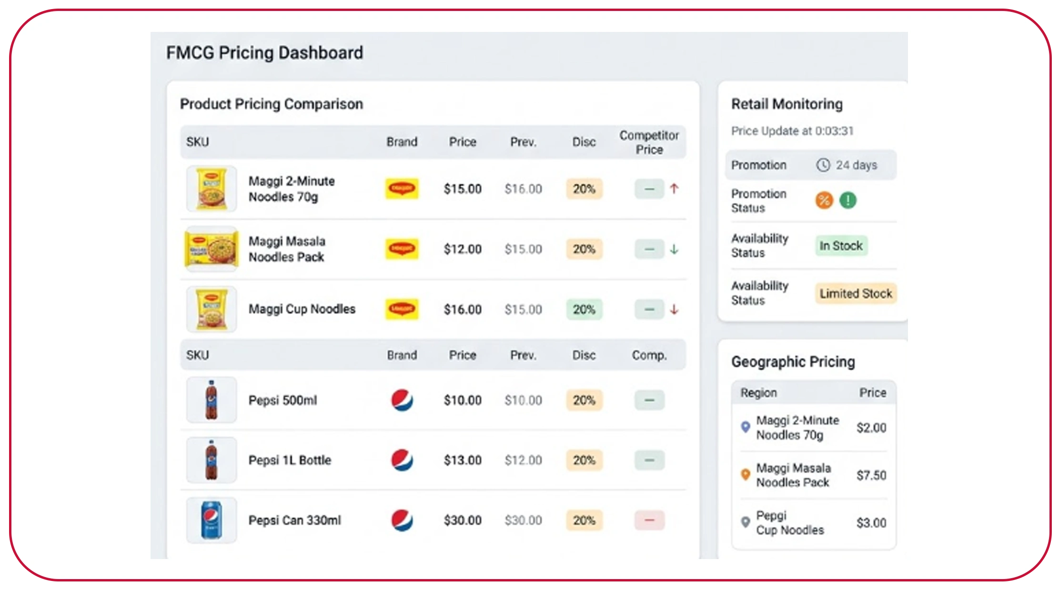Screen dimensions: 1059x591
Task: Click the Pepsi Can 330ml thumbnail
Action: click(x=212, y=520)
